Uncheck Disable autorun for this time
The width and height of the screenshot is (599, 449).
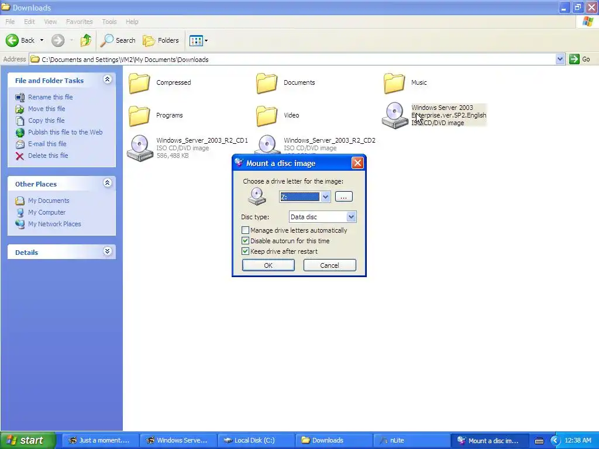(245, 241)
